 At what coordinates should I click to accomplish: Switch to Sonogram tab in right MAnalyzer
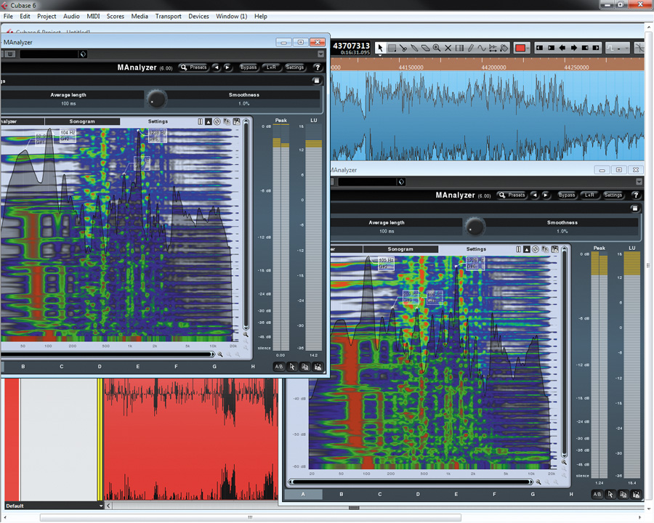click(x=400, y=249)
